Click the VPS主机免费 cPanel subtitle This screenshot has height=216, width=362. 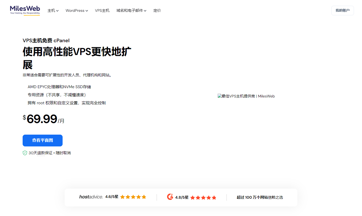(46, 40)
